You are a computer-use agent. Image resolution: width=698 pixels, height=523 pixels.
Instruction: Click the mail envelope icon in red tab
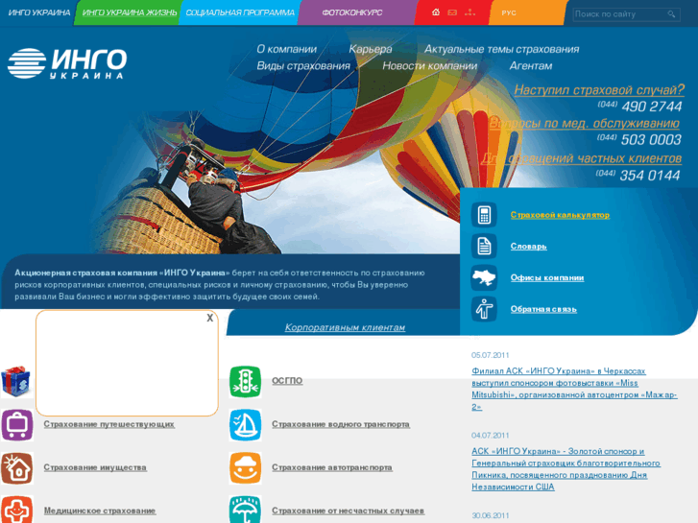[x=452, y=12]
